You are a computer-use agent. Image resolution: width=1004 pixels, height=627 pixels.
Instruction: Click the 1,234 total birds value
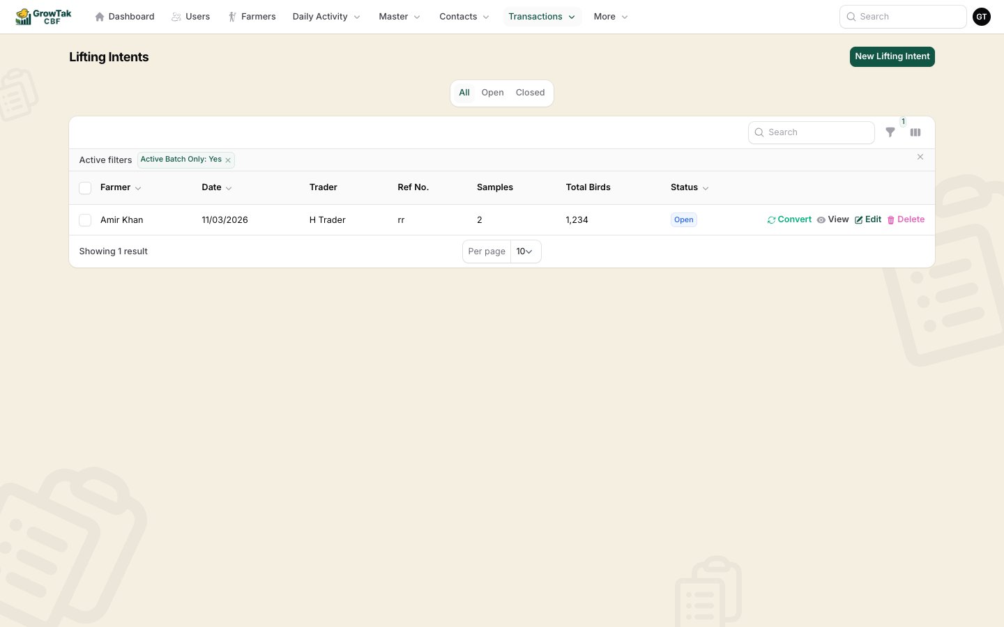coord(577,220)
